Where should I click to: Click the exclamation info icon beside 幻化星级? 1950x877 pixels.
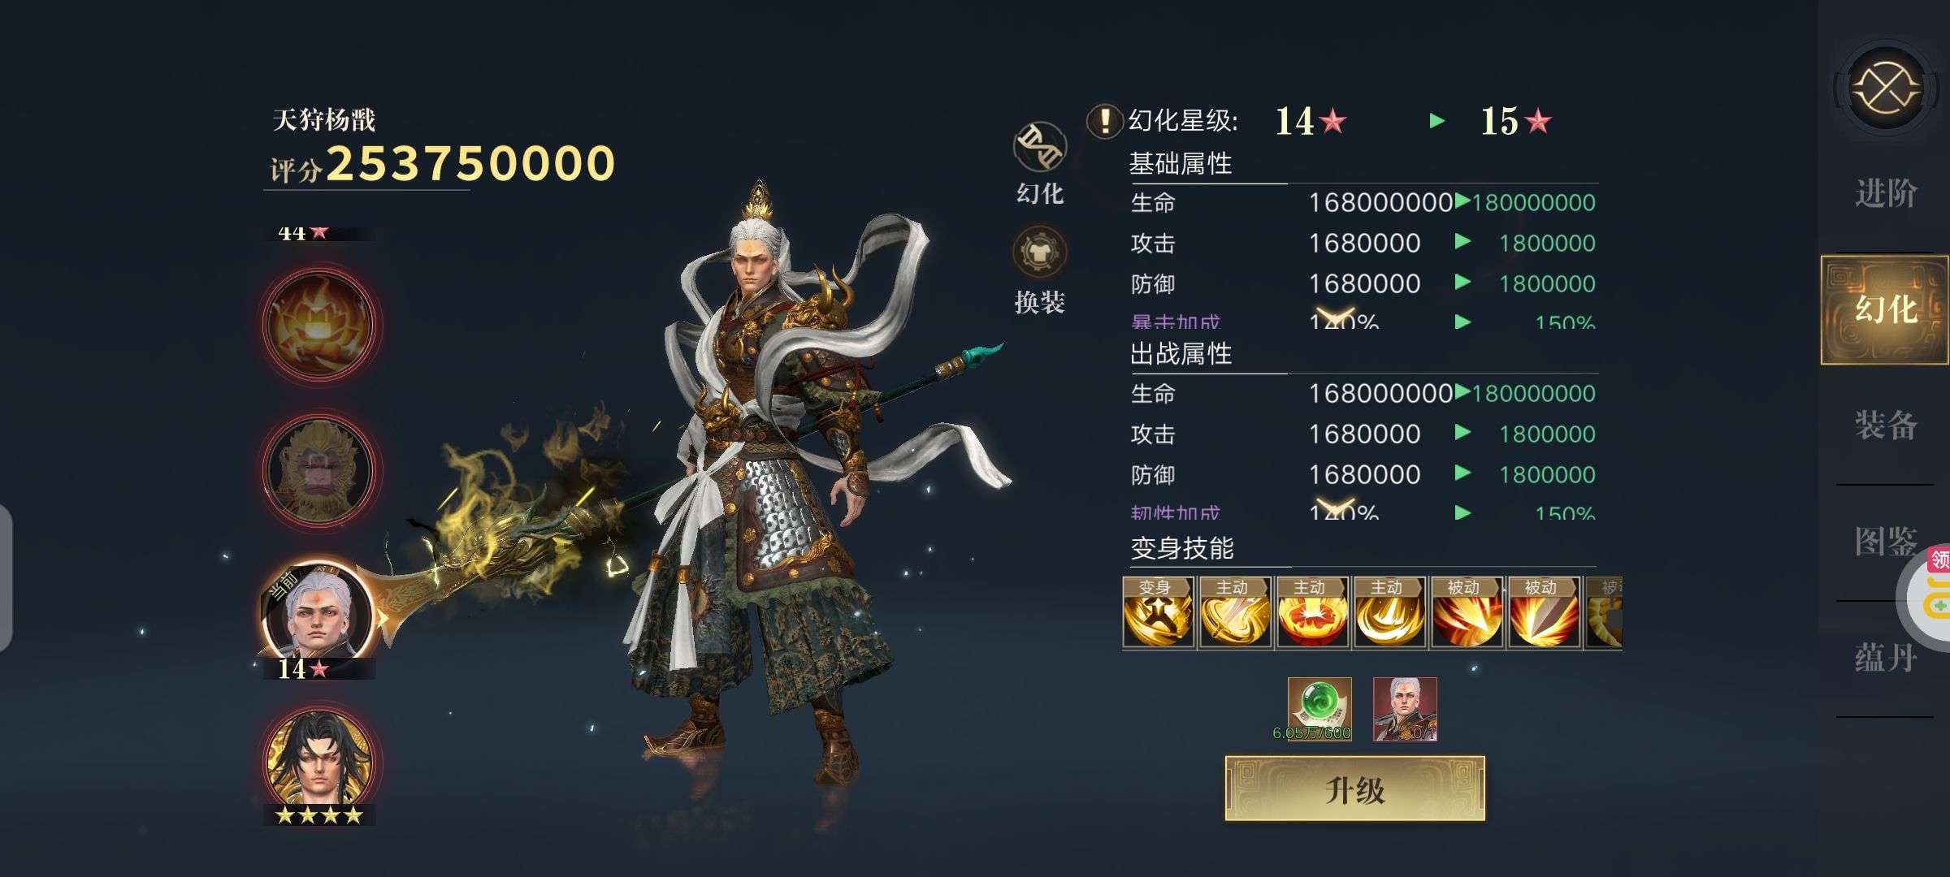pos(1104,122)
